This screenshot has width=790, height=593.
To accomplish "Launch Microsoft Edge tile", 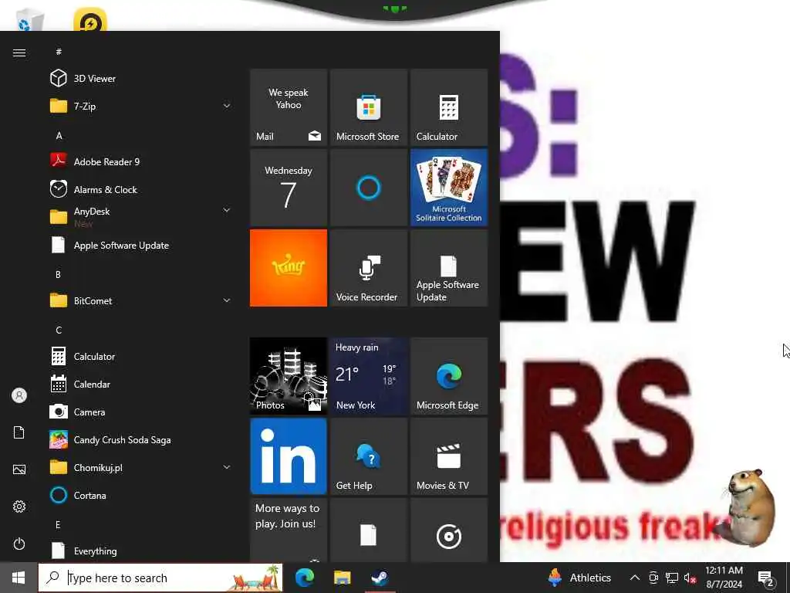I will point(449,376).
